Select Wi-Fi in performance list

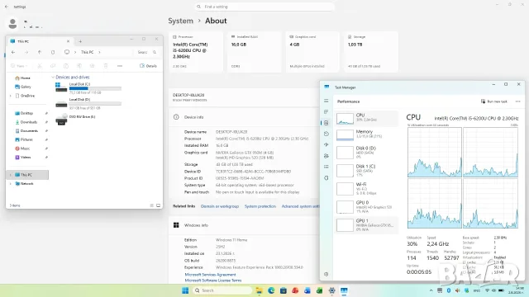[x=367, y=189]
